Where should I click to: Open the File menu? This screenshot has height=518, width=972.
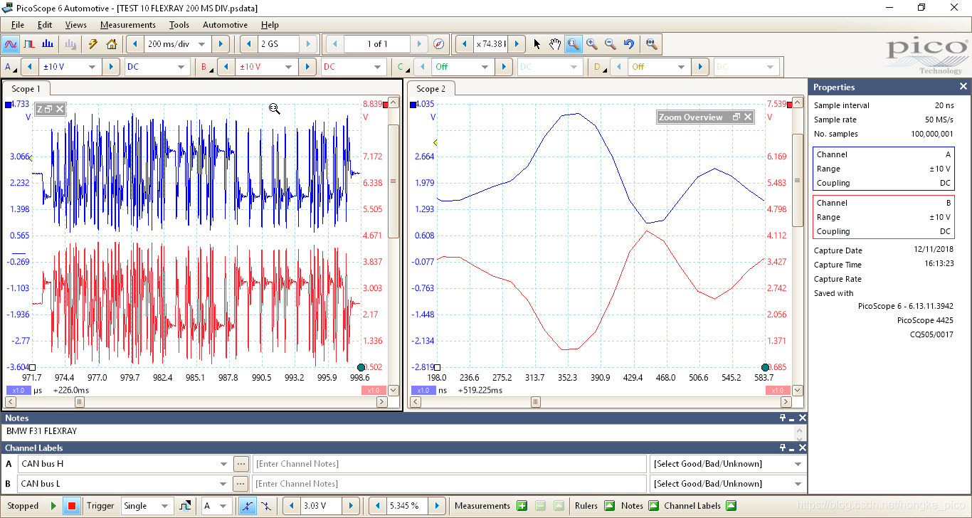point(18,25)
